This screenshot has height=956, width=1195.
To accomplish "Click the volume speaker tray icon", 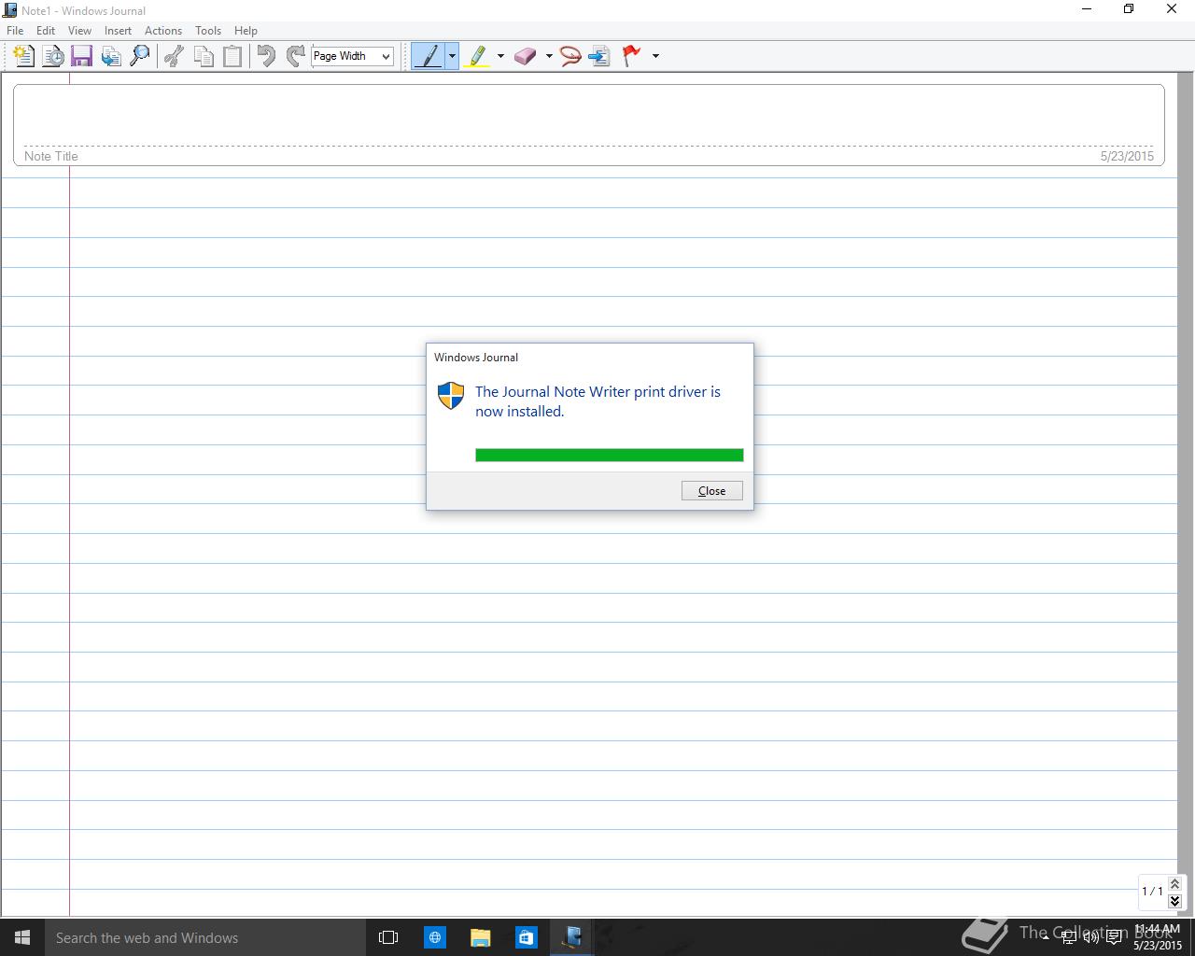I will pyautogui.click(x=1090, y=937).
